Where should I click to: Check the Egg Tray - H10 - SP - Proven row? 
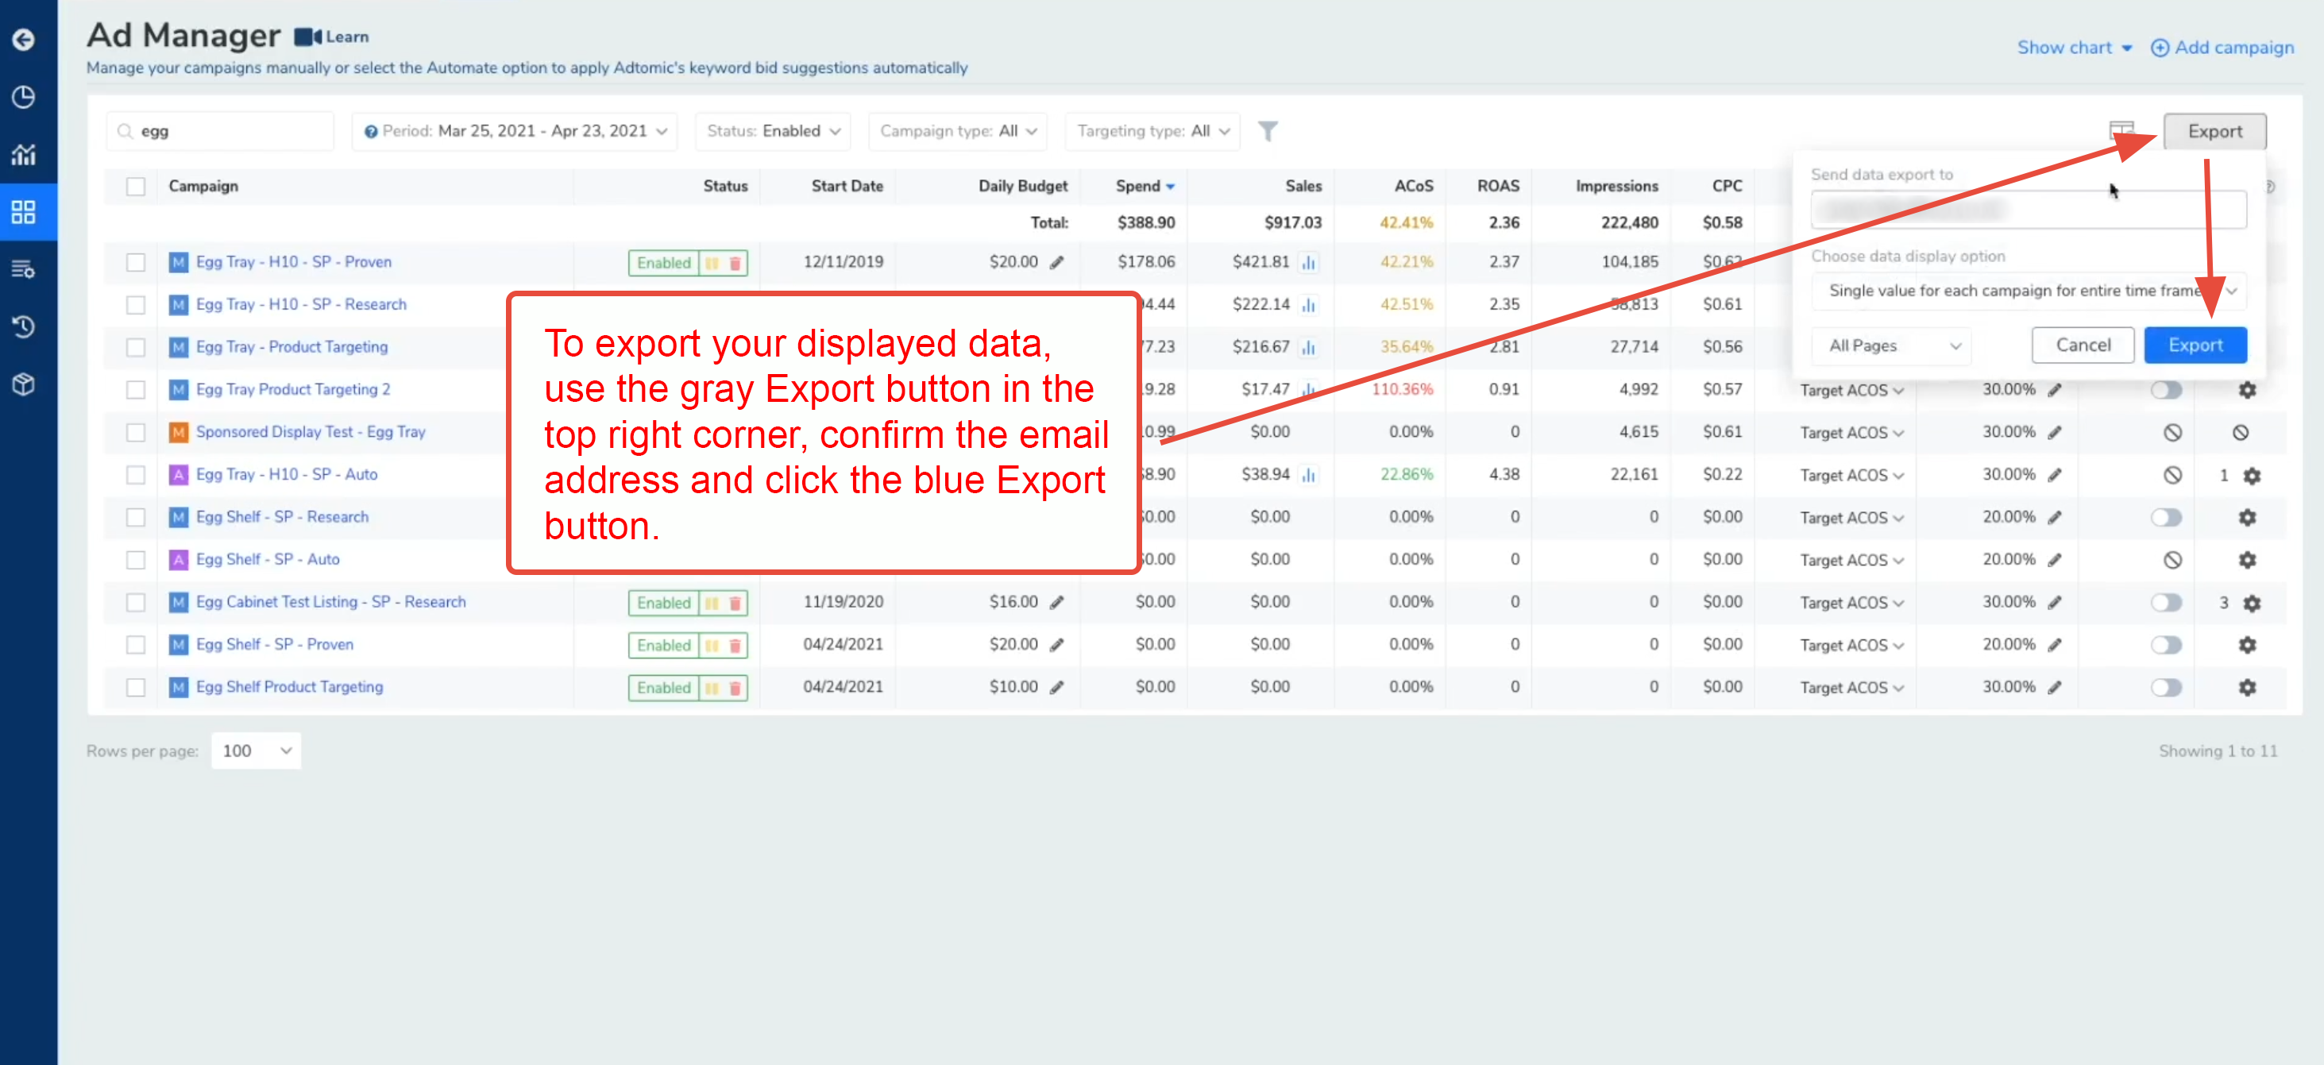[x=135, y=262]
